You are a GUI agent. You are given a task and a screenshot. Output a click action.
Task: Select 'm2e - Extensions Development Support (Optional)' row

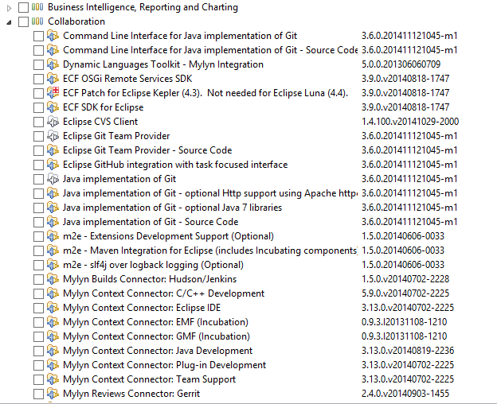168,236
